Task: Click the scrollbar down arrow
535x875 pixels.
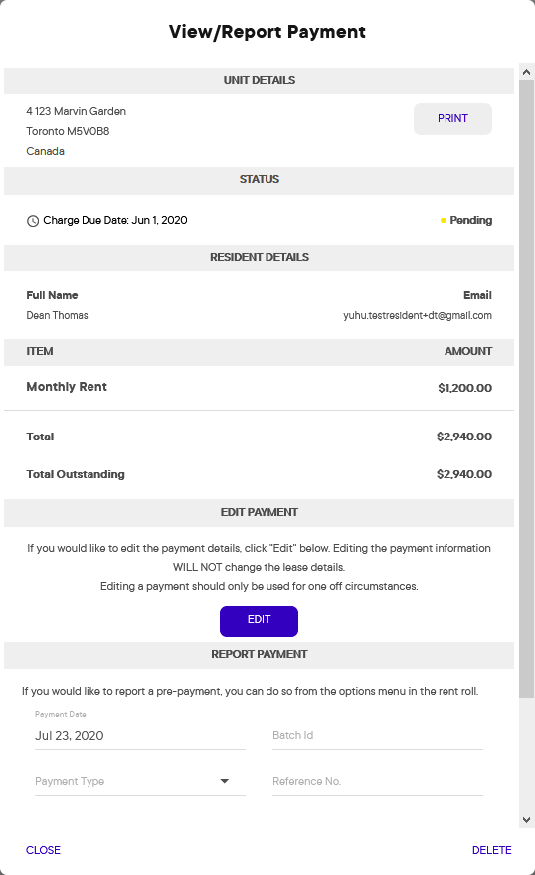Action: [526, 819]
